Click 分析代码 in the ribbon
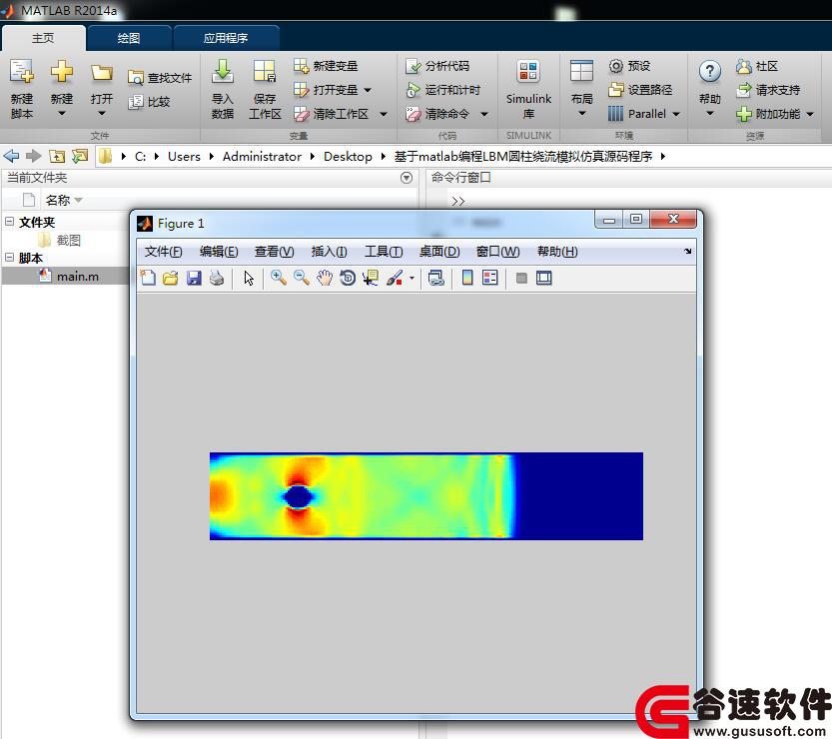This screenshot has height=739, width=832. pos(437,66)
